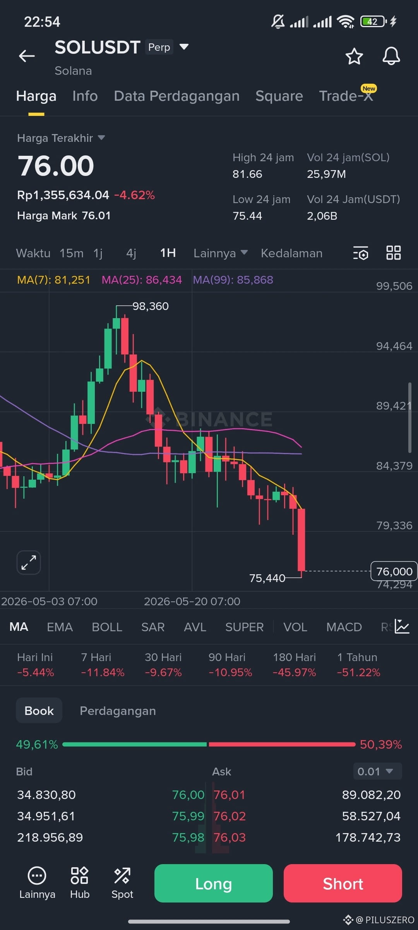418x930 pixels.
Task: Tap MA(99) indicator value label
Action: click(x=233, y=280)
